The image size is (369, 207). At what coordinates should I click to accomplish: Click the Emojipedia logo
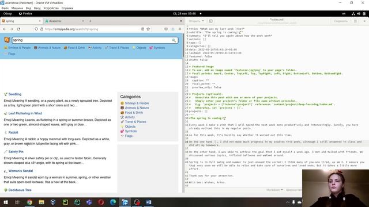coord(7,40)
